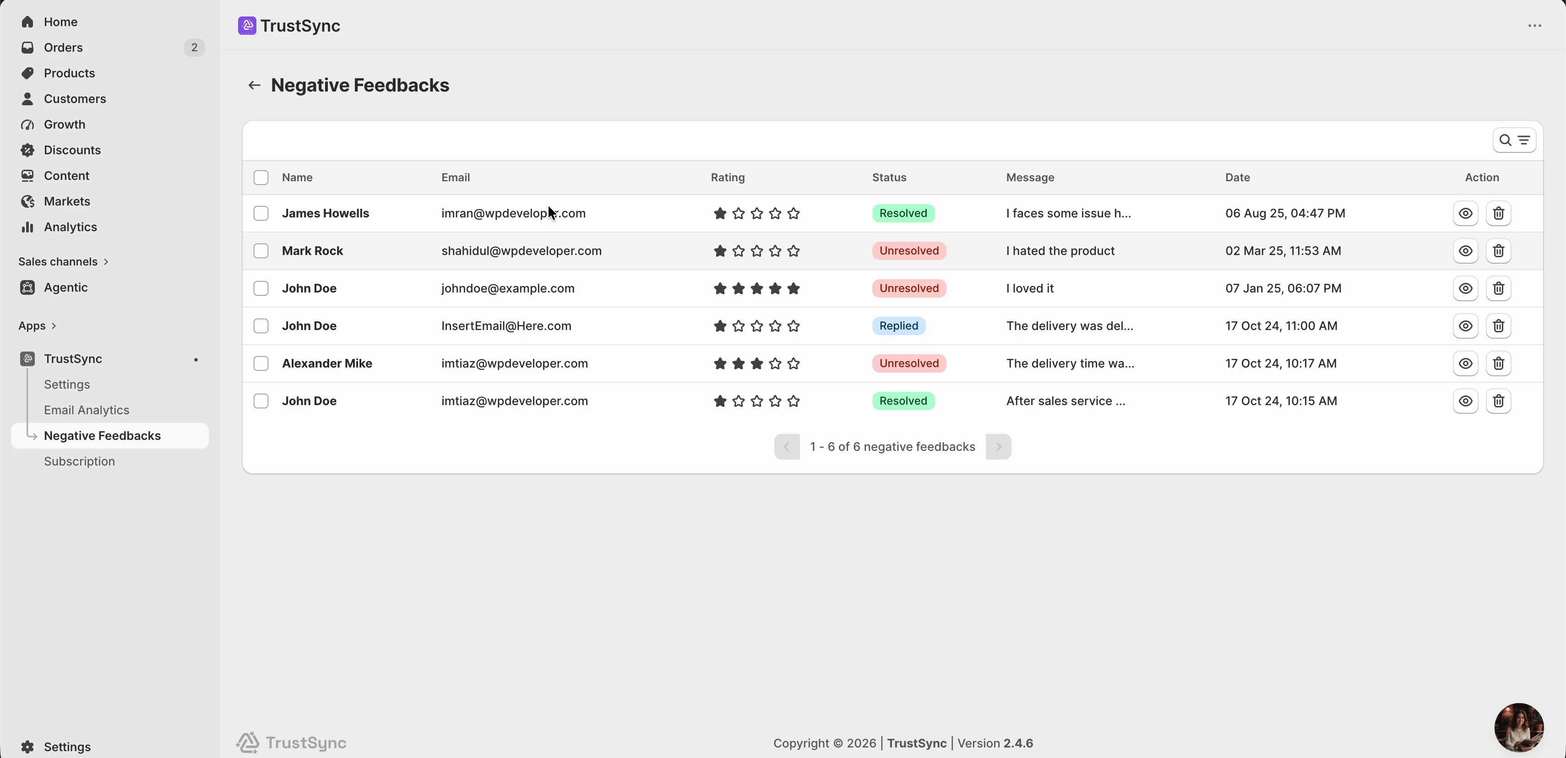Image resolution: width=1566 pixels, height=758 pixels.
Task: Delete James Howells feedback with trash icon
Action: (1498, 213)
